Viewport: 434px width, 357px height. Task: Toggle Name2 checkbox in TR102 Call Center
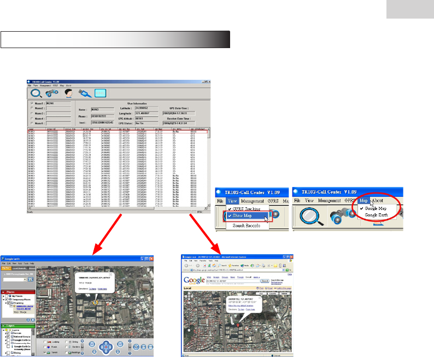point(32,108)
